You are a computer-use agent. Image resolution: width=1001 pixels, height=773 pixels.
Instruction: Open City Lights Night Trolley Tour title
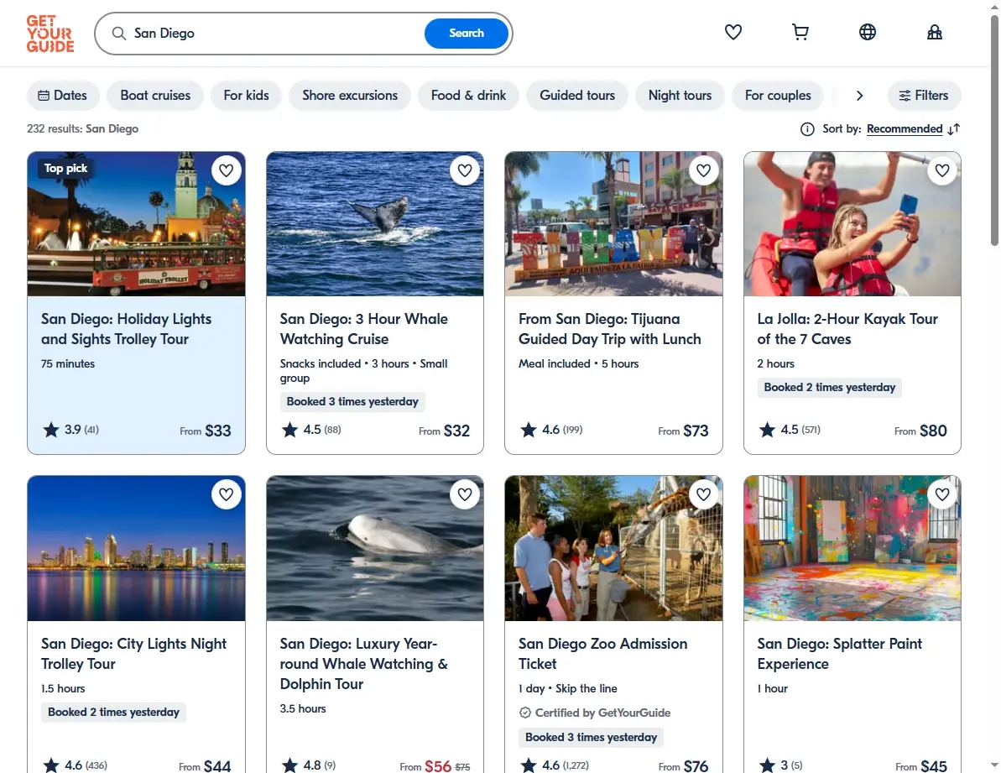(133, 654)
